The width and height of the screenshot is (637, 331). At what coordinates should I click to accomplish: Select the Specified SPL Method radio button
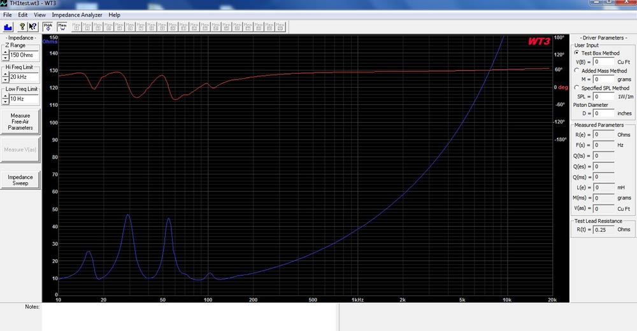576,88
